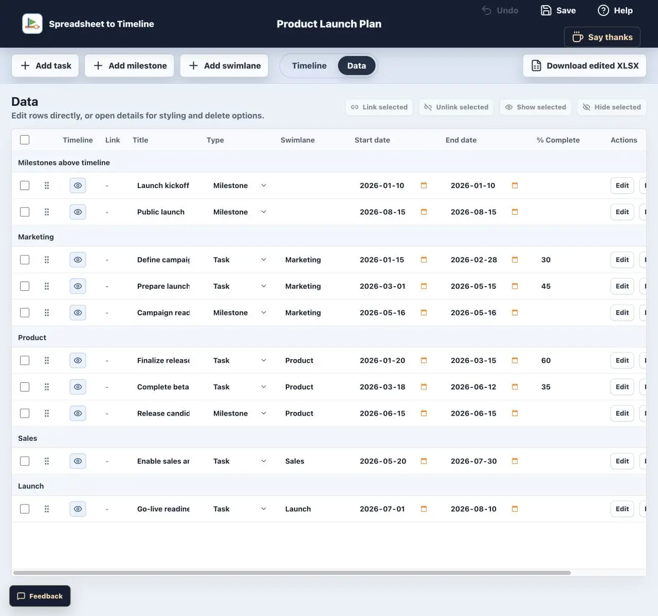Screen dimensions: 658x616
Task: Open the calendar for Define campaign start date
Action: coord(424,259)
